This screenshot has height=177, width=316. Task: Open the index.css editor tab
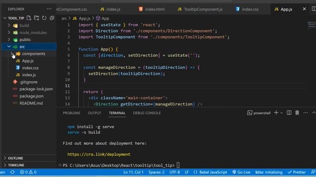[x=247, y=9]
